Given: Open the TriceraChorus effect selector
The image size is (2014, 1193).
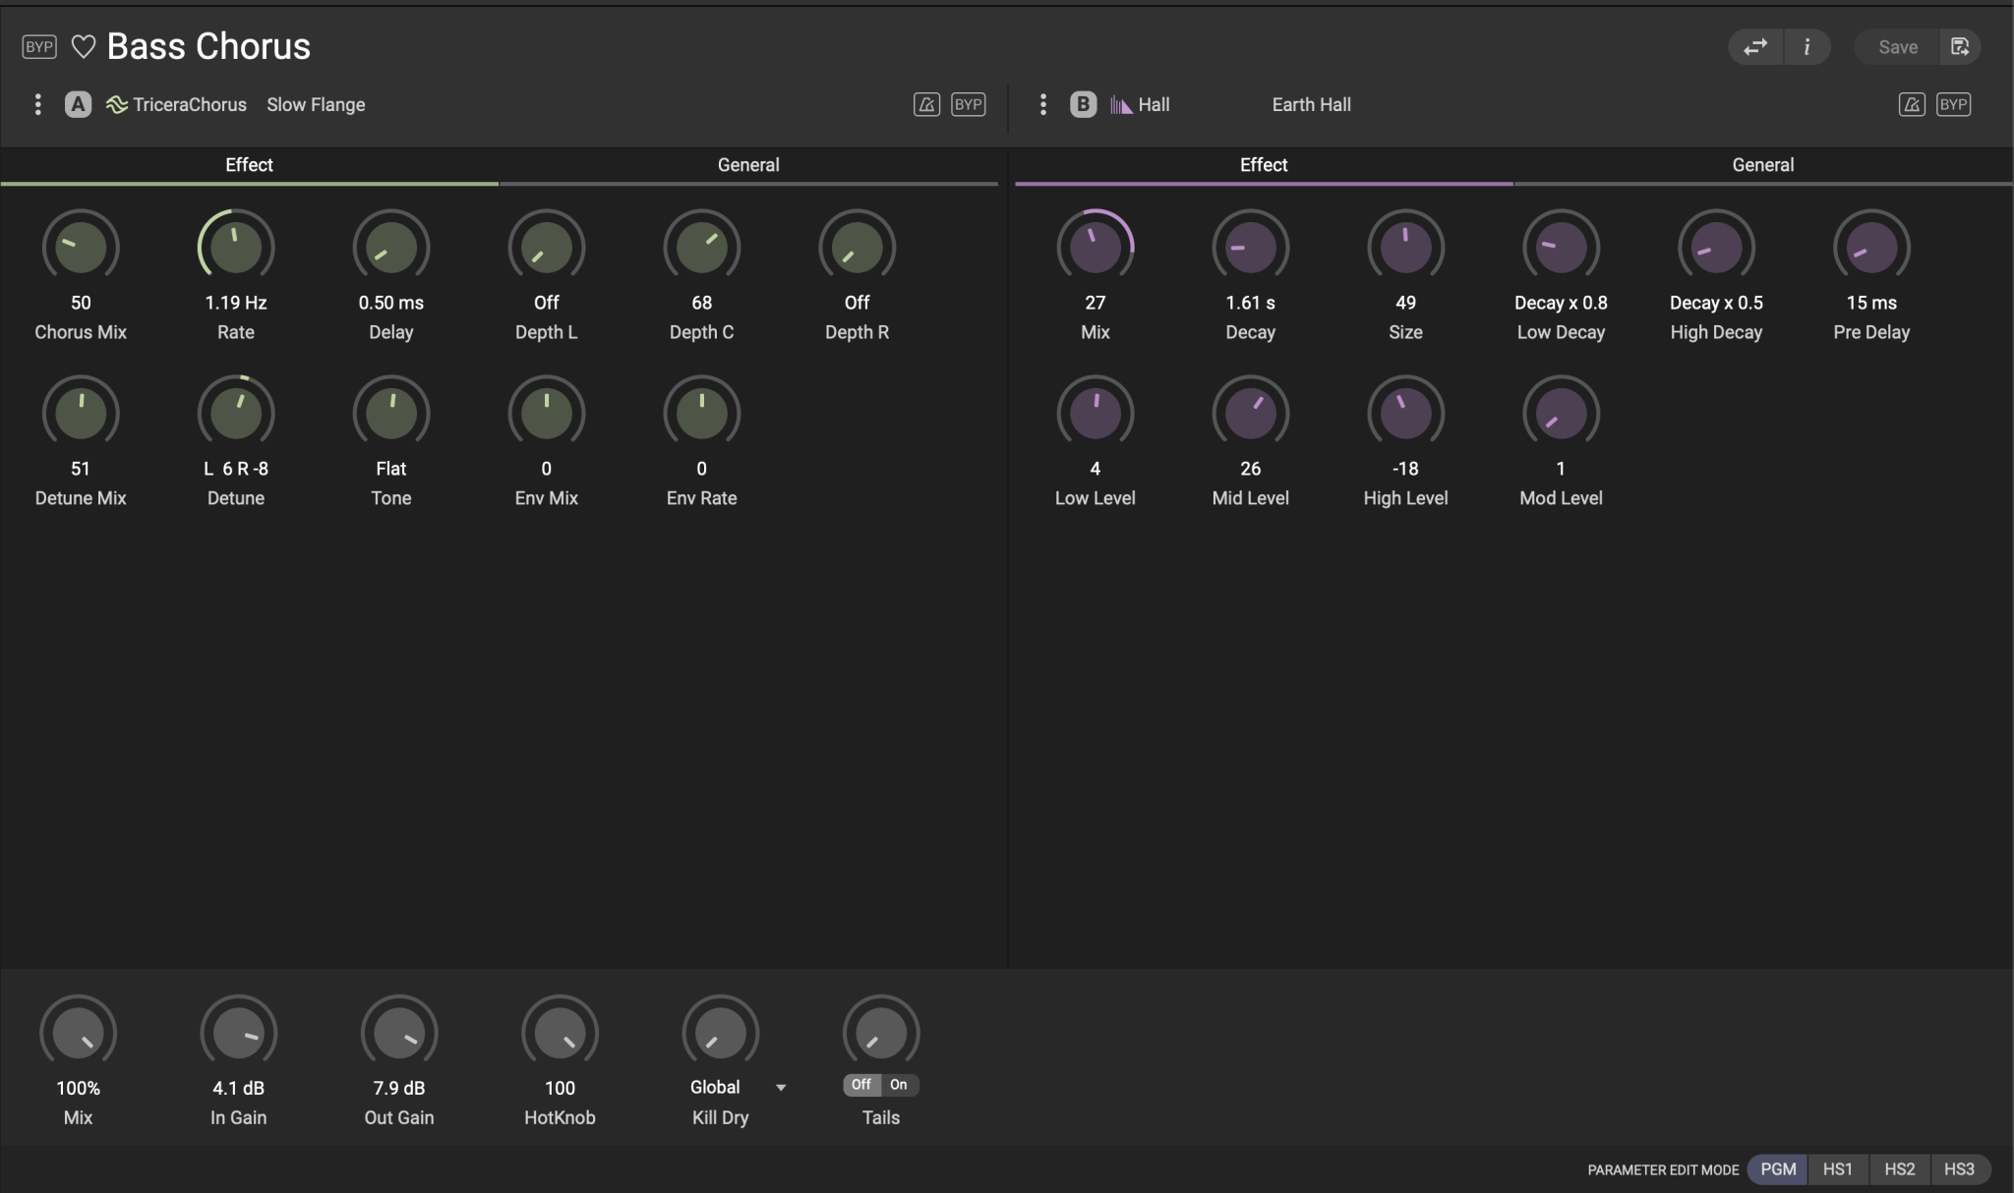Looking at the screenshot, I should (x=190, y=104).
